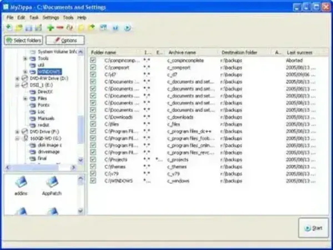Select the c_program files_dc++ archive cell
This screenshot has height=250, width=333.
coord(189,131)
